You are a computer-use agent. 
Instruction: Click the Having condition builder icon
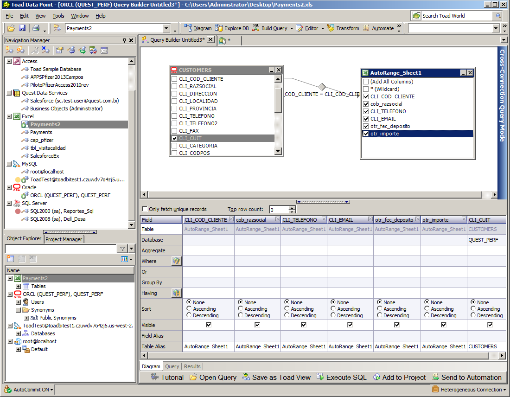(176, 293)
